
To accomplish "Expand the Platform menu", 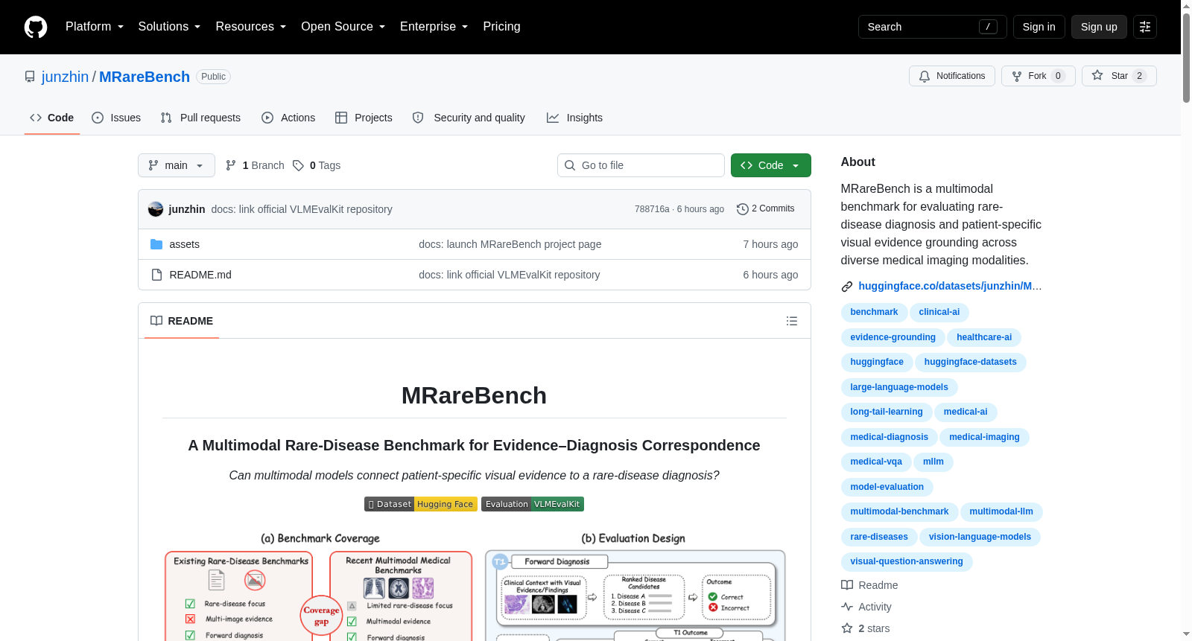I will (95, 27).
